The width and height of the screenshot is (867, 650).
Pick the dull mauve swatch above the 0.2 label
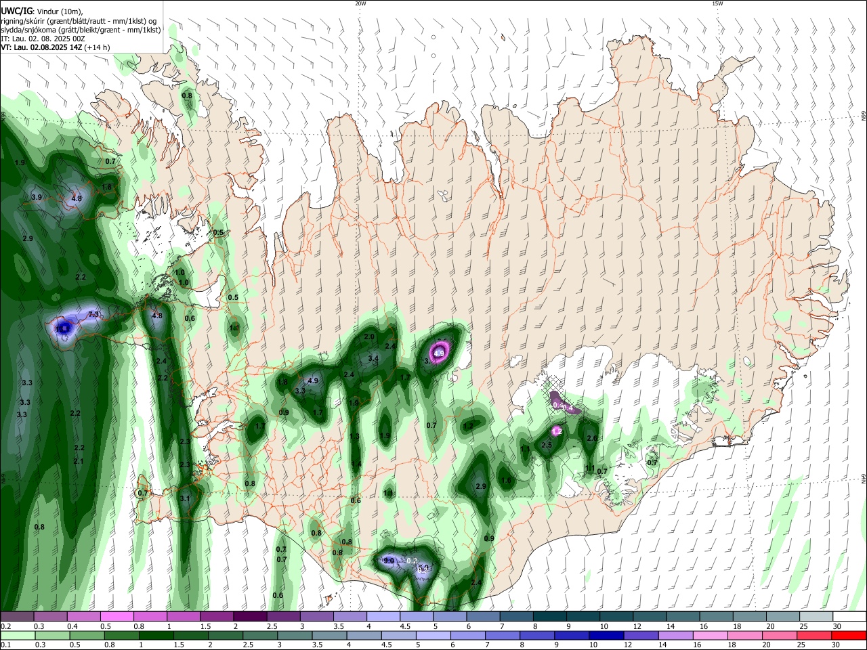point(17,617)
